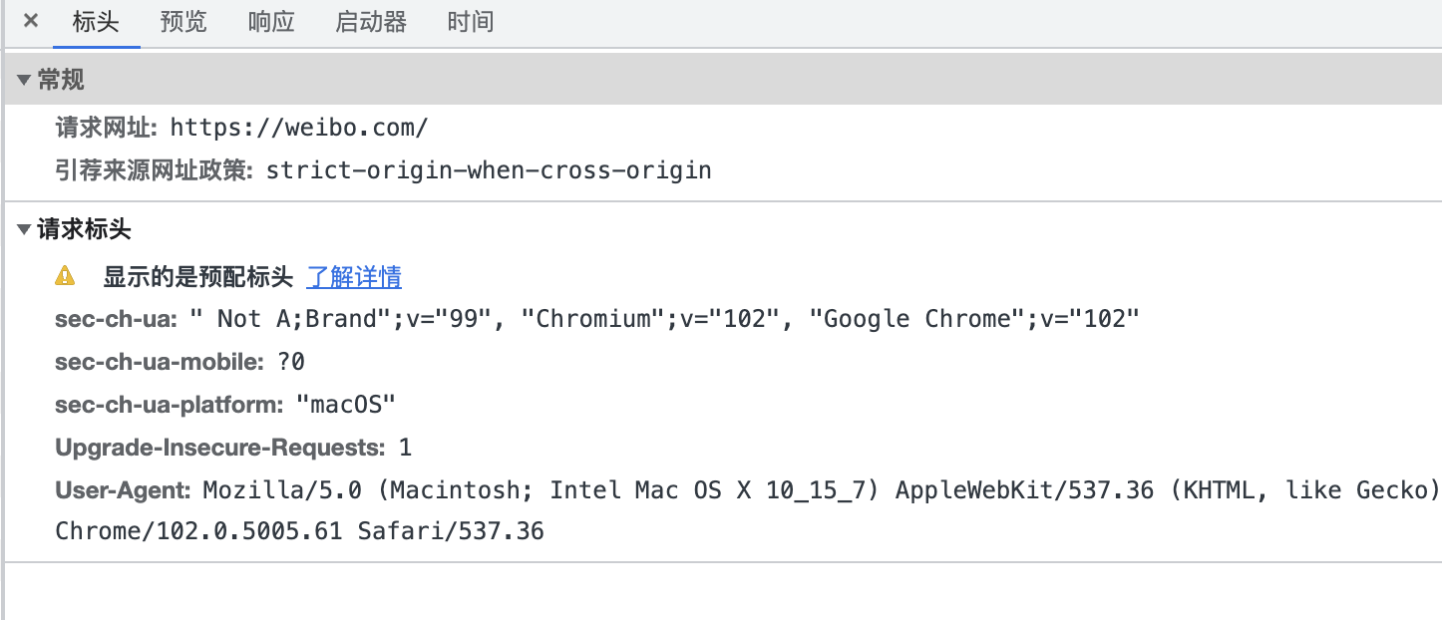This screenshot has height=620, width=1442.
Task: Collapse the 请求标头 section triangle
Action: pyautogui.click(x=24, y=230)
